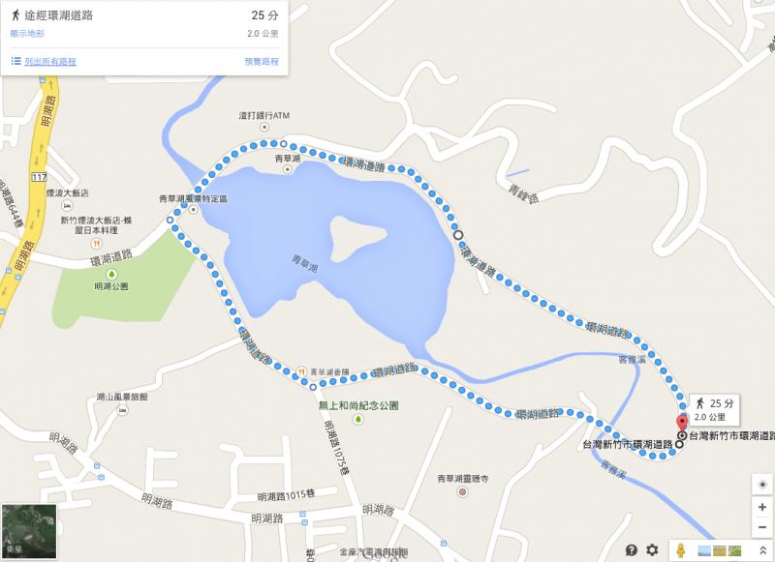Select 青草湖靈隱寺 temple marker
This screenshot has height=562, width=775.
(x=462, y=492)
